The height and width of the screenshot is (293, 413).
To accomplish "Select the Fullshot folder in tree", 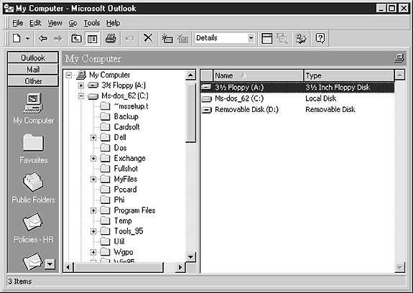I will point(119,169).
